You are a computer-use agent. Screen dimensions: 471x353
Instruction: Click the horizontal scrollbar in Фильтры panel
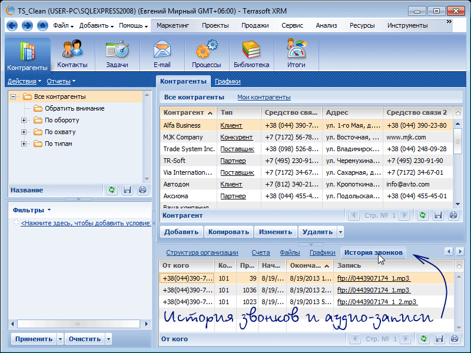78,324
